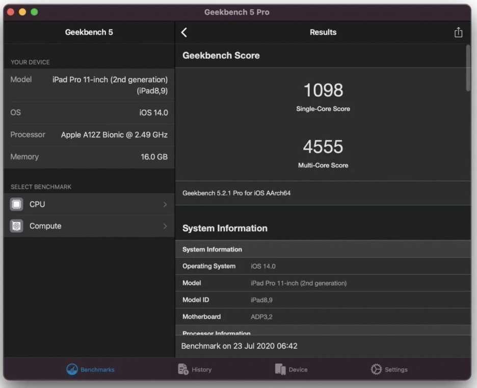This screenshot has width=477, height=388.
Task: Click the Geekbench 5 sidebar title
Action: pyautogui.click(x=89, y=32)
